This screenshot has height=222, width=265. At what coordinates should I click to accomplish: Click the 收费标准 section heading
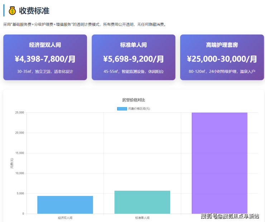pyautogui.click(x=34, y=11)
